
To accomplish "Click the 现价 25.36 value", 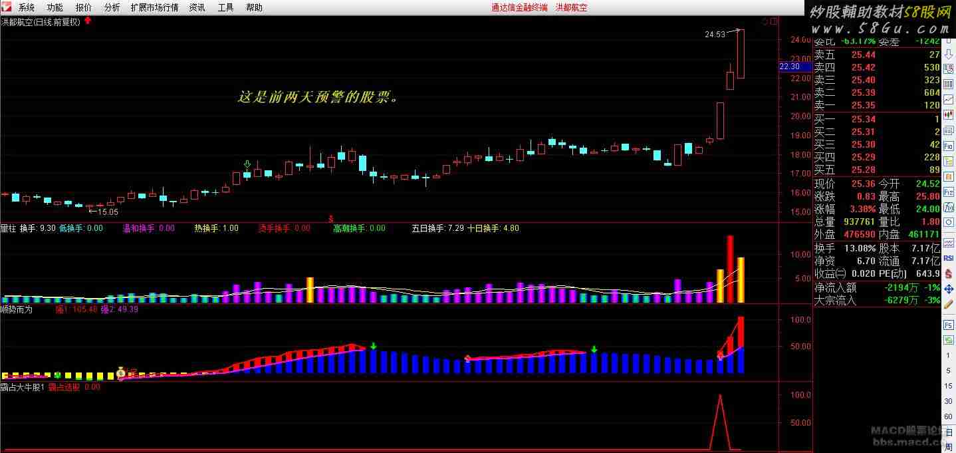I will coord(864,184).
